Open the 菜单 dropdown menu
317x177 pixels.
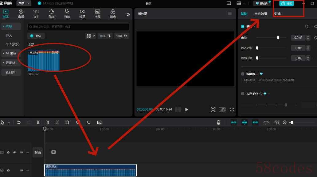[24, 3]
